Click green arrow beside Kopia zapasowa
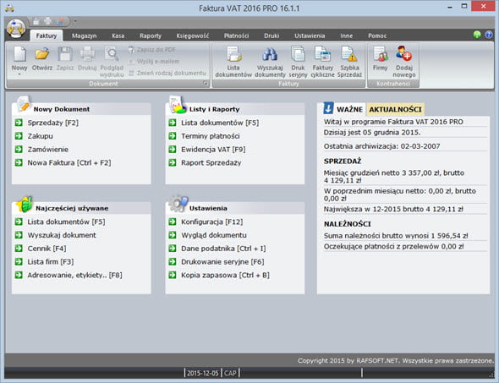 tap(173, 275)
